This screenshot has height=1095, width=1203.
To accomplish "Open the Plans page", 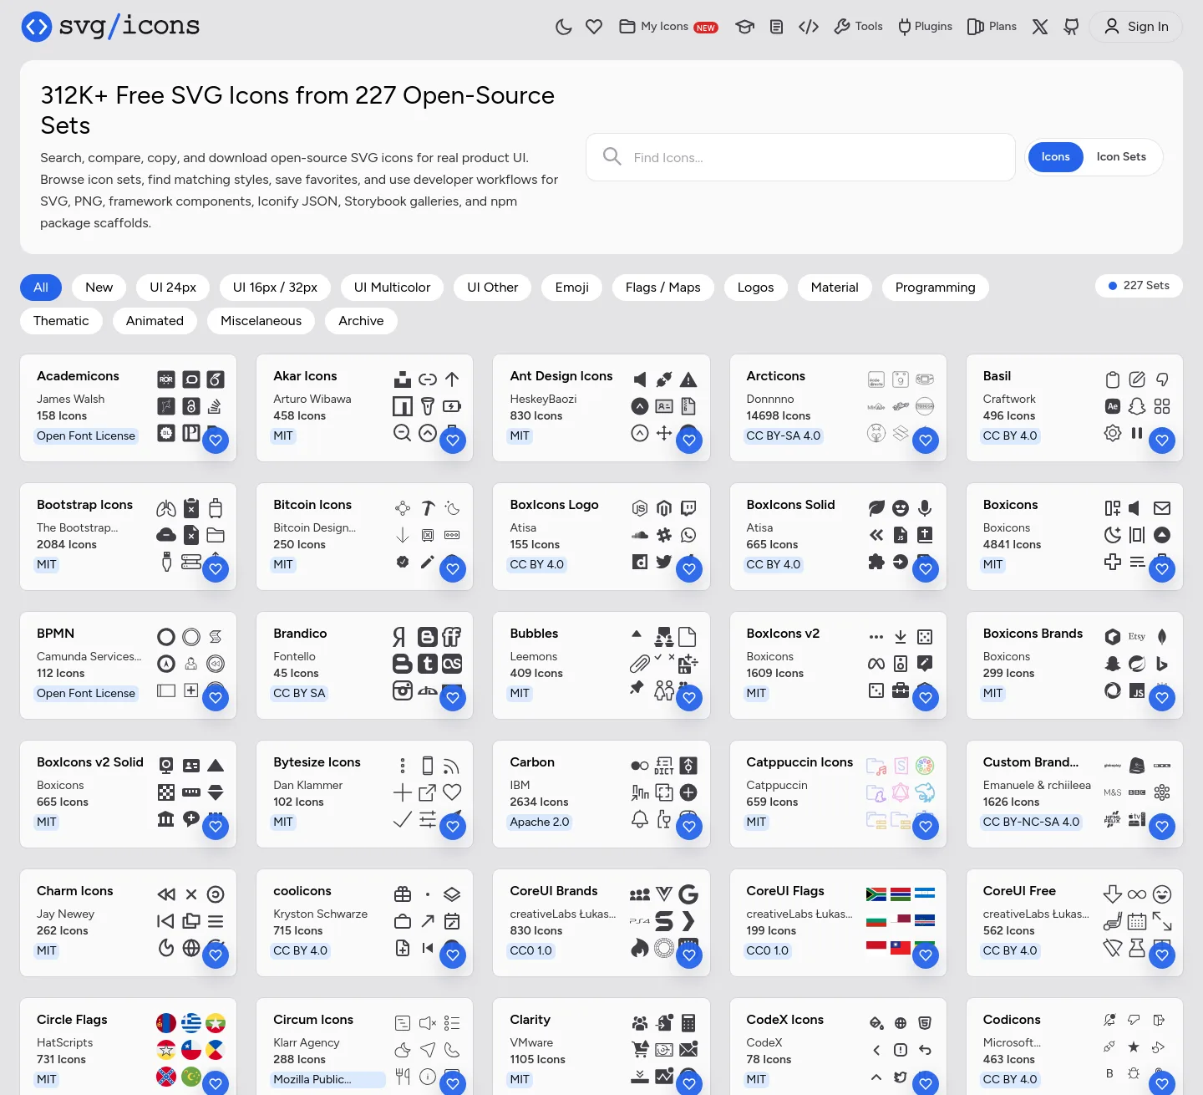I will (992, 27).
